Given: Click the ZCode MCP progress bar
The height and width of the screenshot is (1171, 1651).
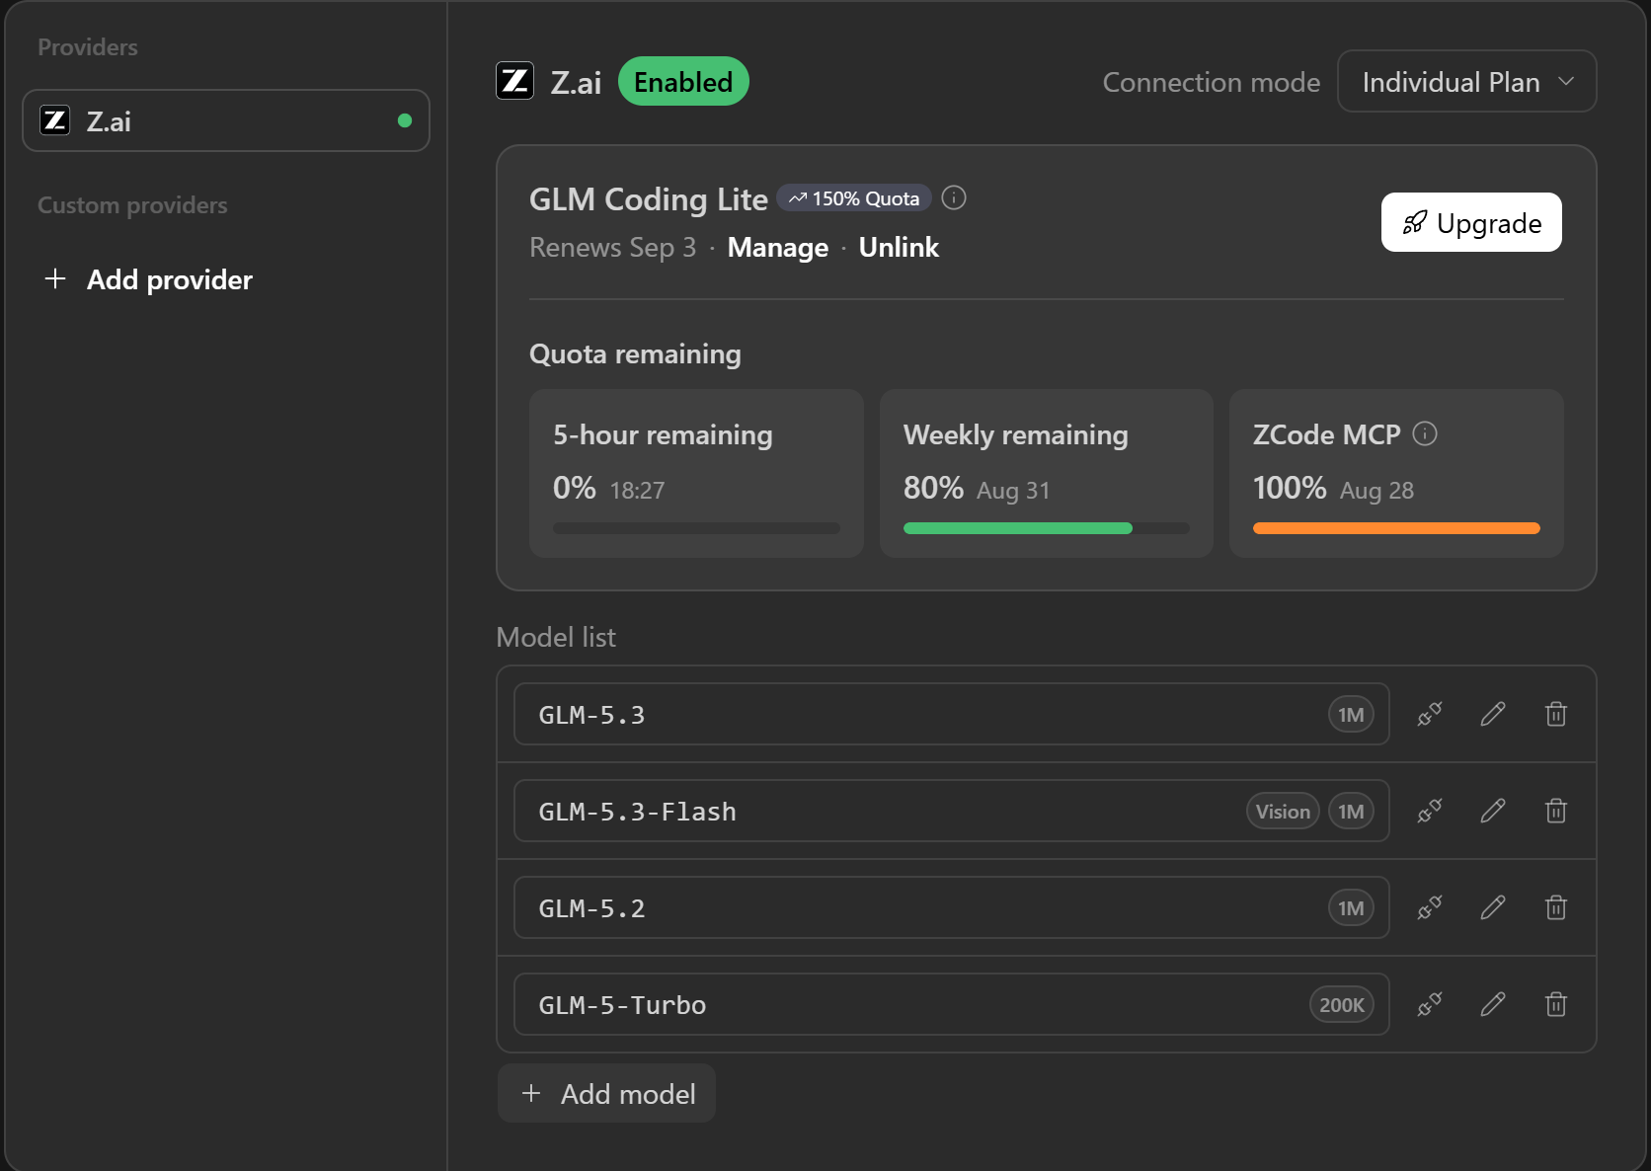Looking at the screenshot, I should [x=1396, y=528].
